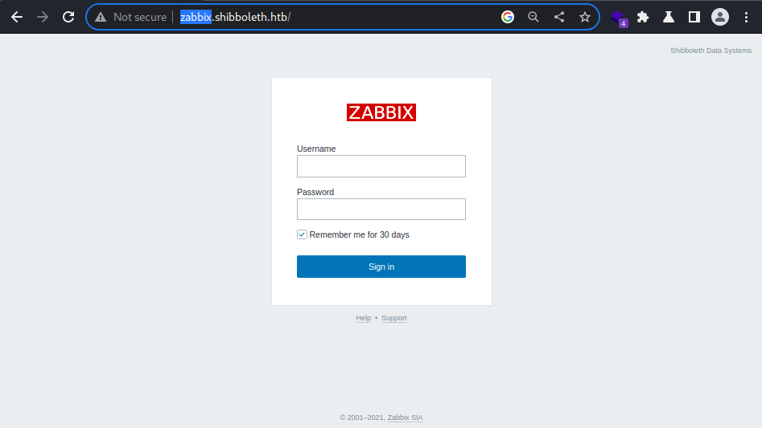Click the Password label
The width and height of the screenshot is (762, 428).
(315, 192)
